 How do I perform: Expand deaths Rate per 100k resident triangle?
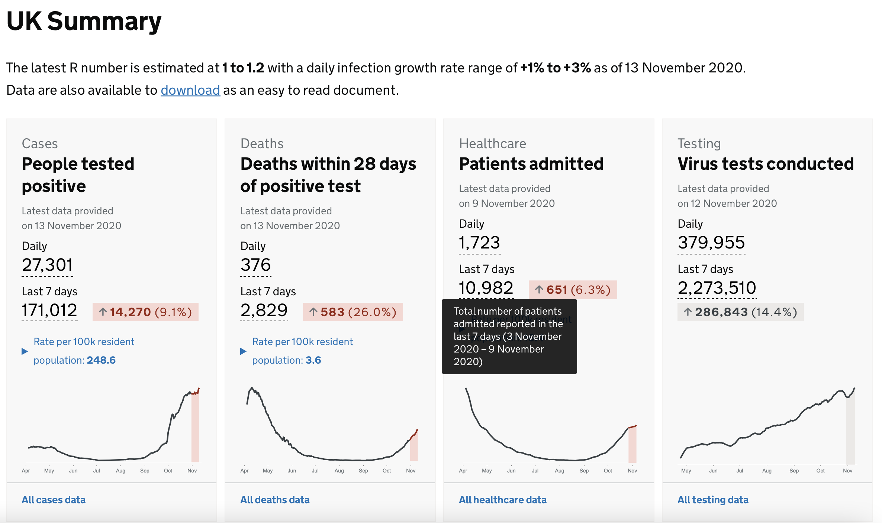pyautogui.click(x=244, y=351)
